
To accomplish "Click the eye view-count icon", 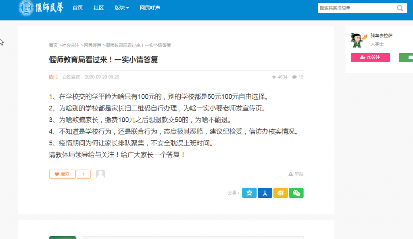I will (274, 77).
